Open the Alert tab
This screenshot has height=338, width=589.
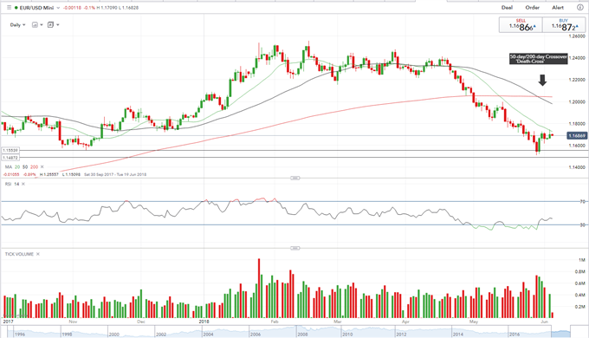tap(558, 8)
